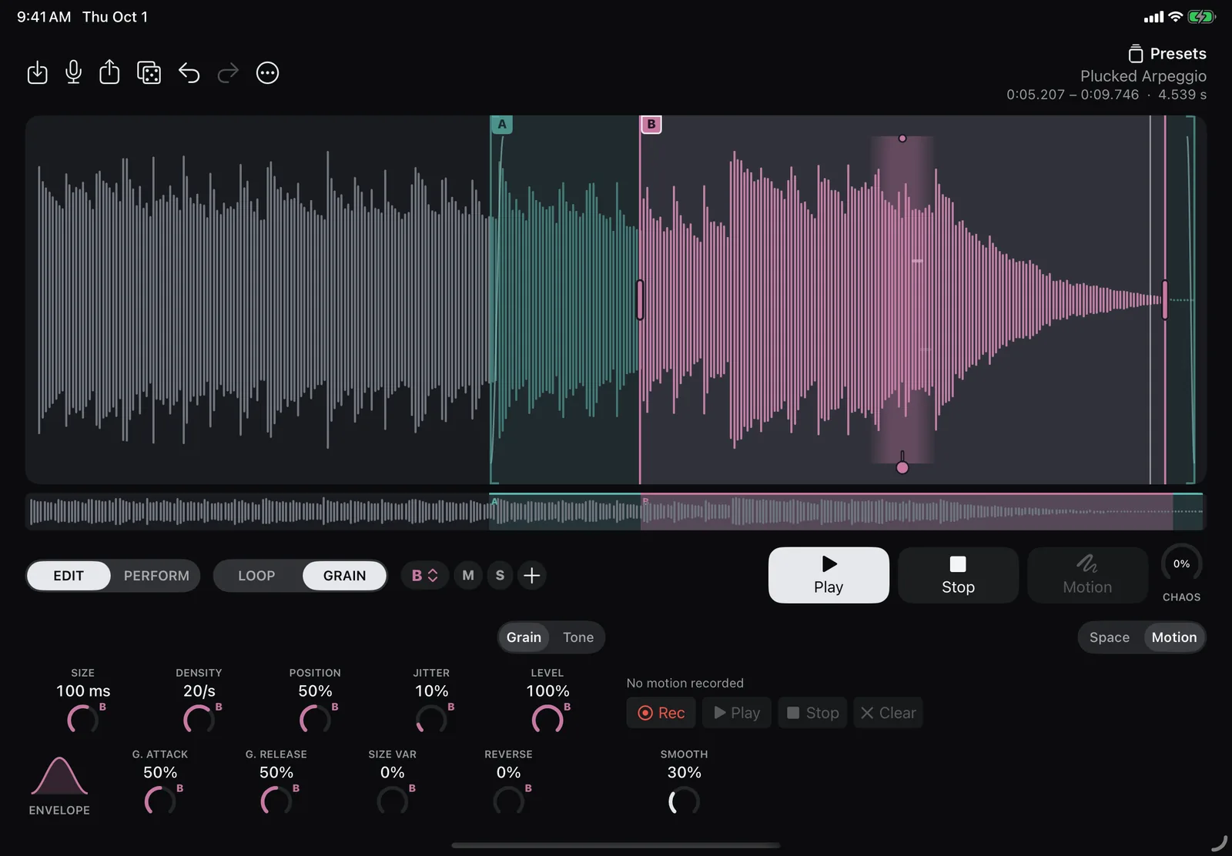The width and height of the screenshot is (1232, 856).
Task: Grab the pink region B start handle
Action: [640, 300]
